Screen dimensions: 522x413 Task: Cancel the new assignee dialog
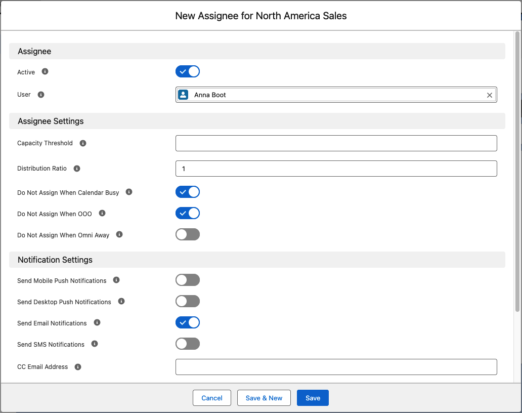[x=212, y=398]
